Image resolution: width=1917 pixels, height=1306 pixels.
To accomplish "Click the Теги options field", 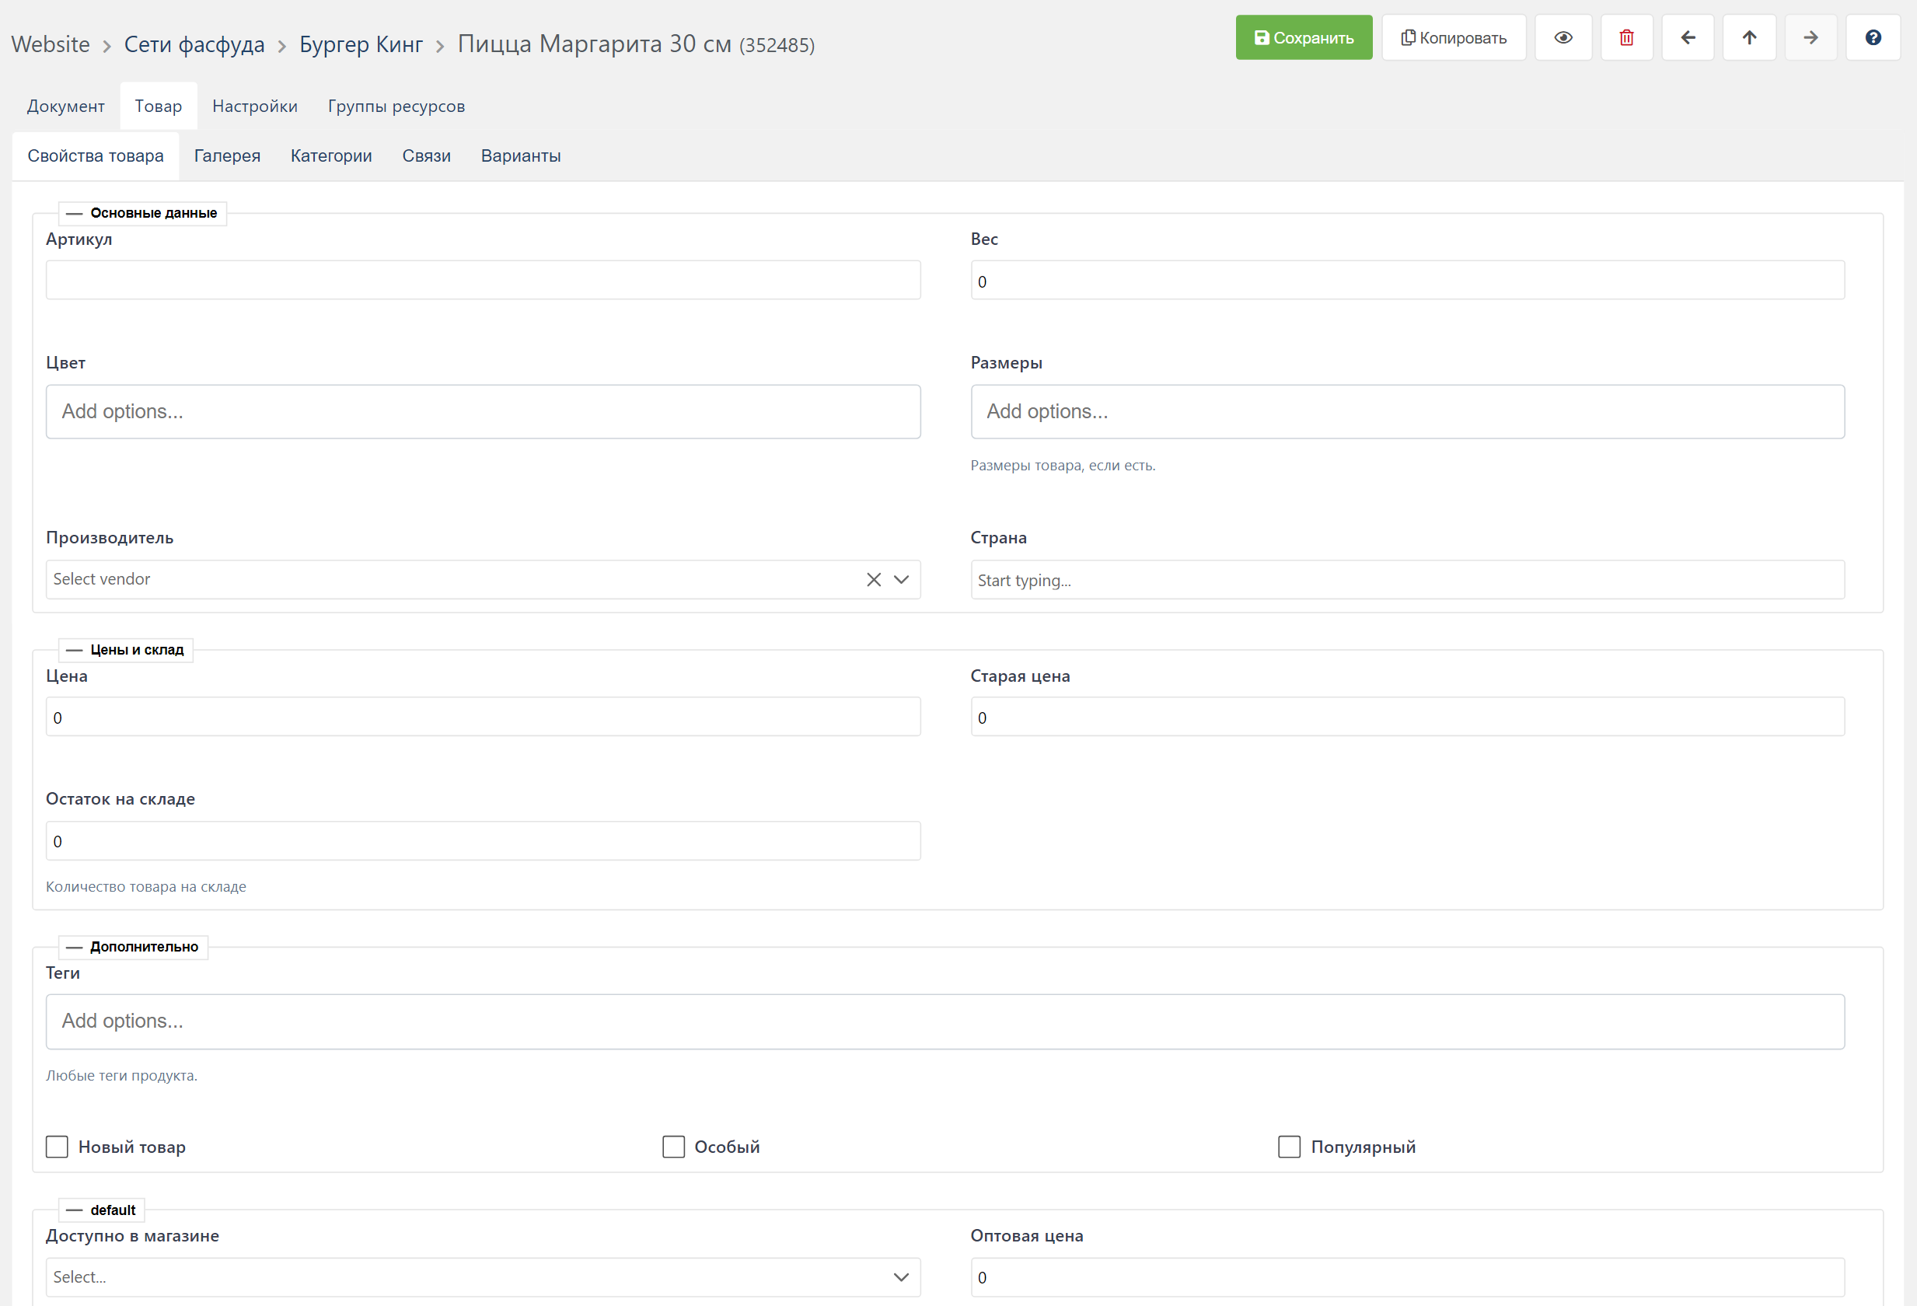I will coord(945,1021).
